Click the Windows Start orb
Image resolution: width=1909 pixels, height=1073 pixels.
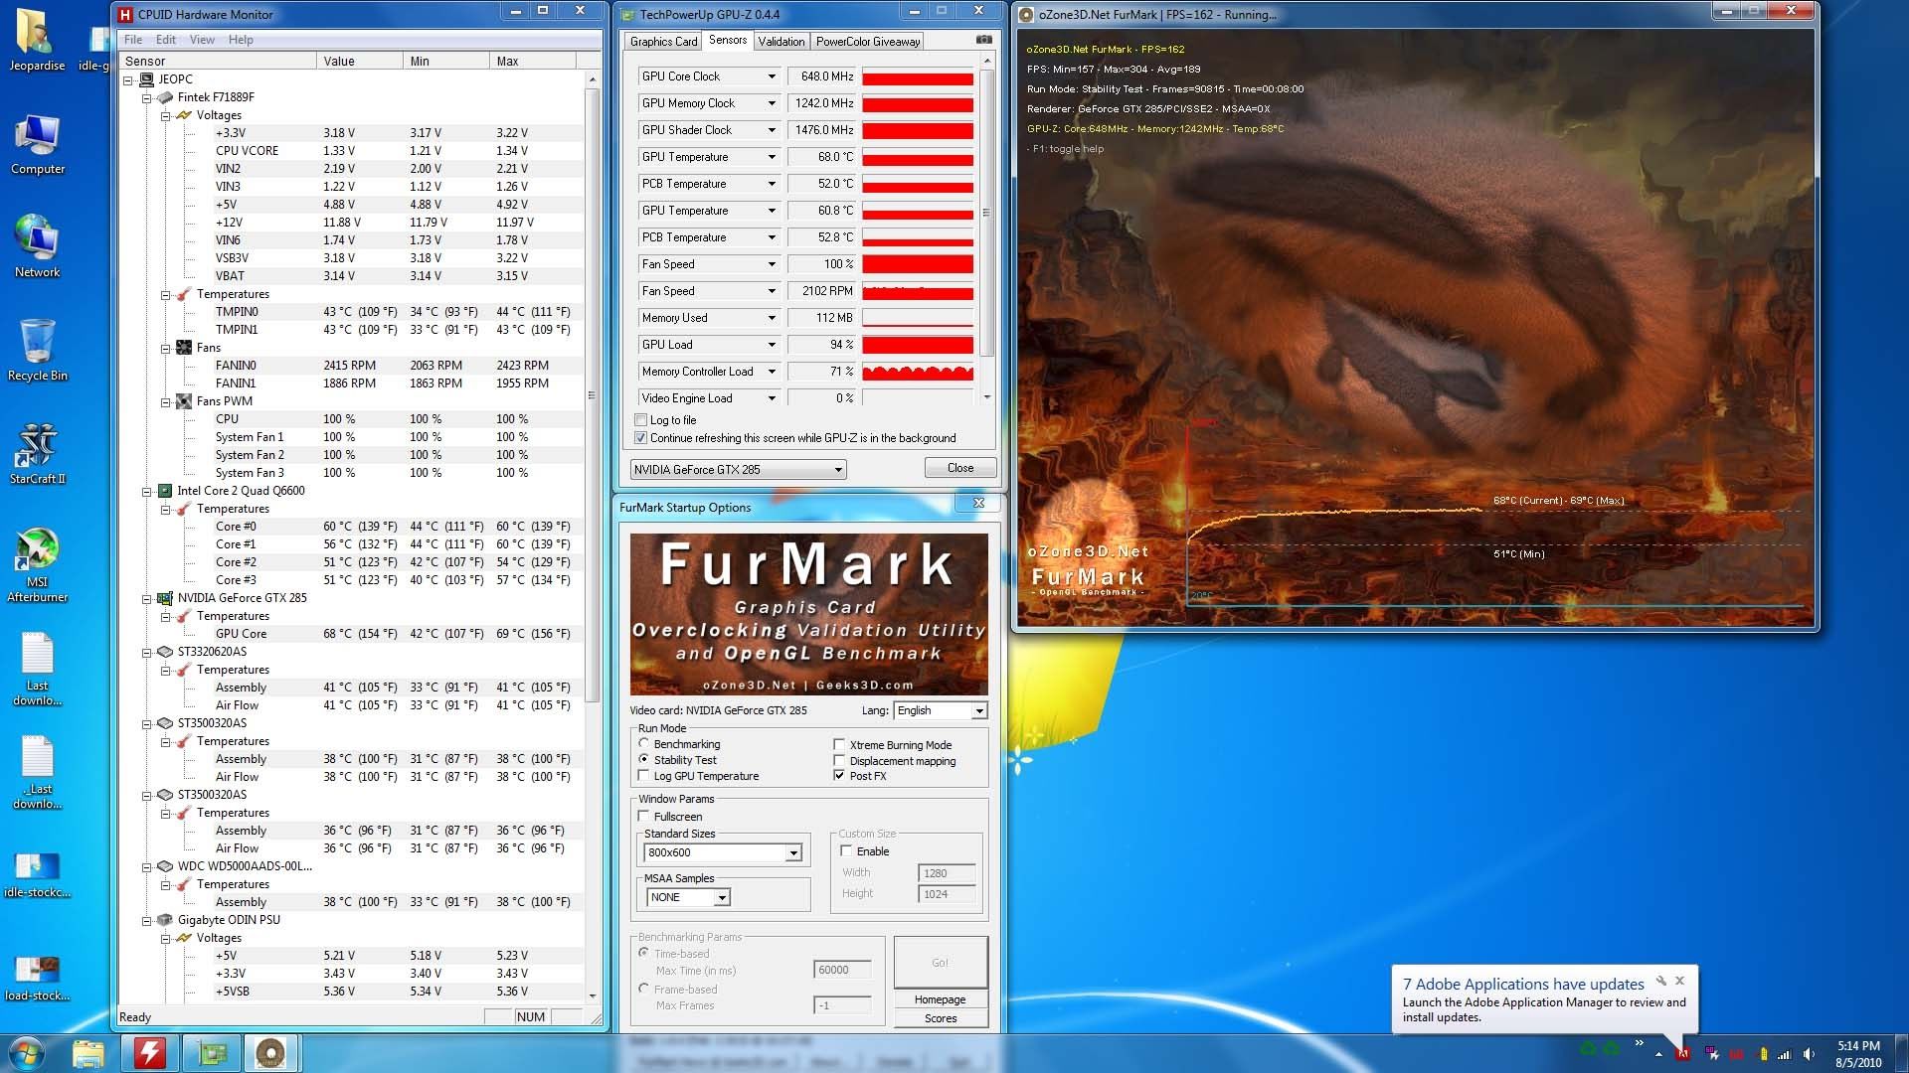[x=27, y=1053]
